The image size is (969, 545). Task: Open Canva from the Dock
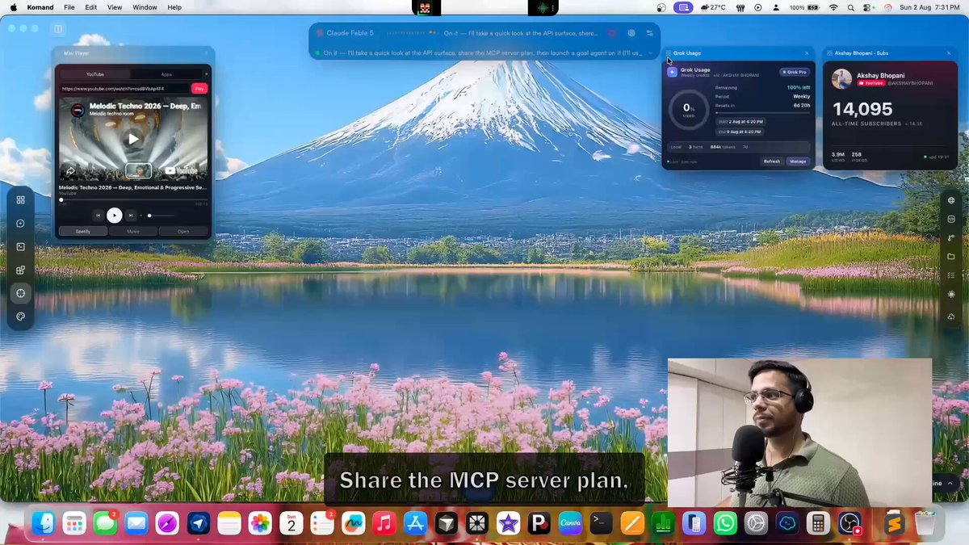coord(570,524)
